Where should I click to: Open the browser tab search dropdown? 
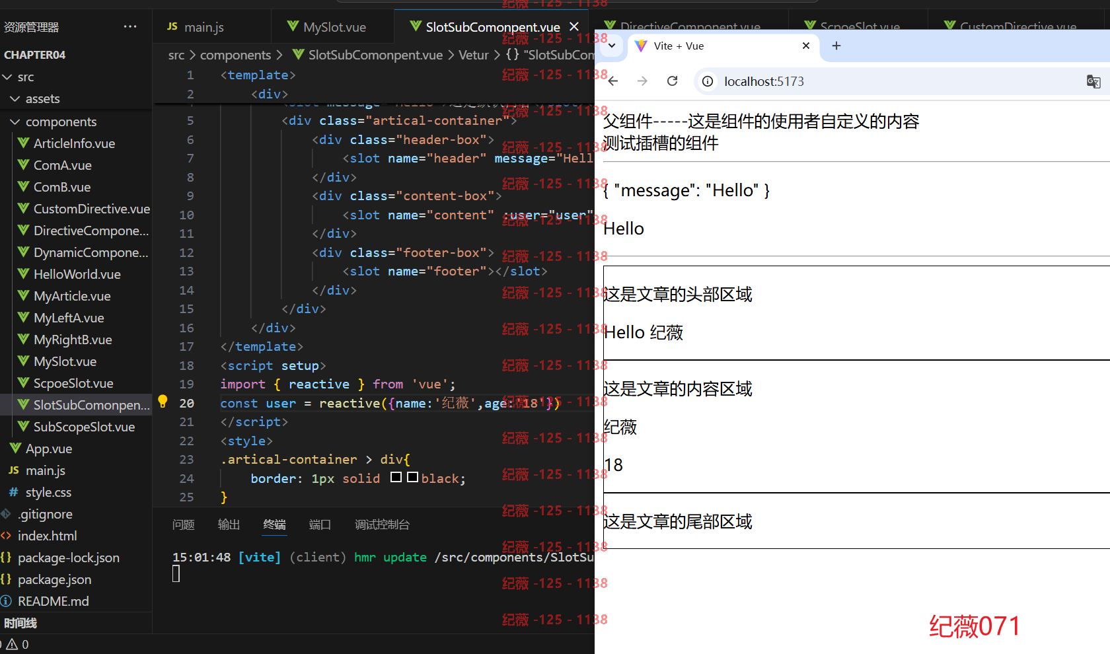click(x=612, y=46)
